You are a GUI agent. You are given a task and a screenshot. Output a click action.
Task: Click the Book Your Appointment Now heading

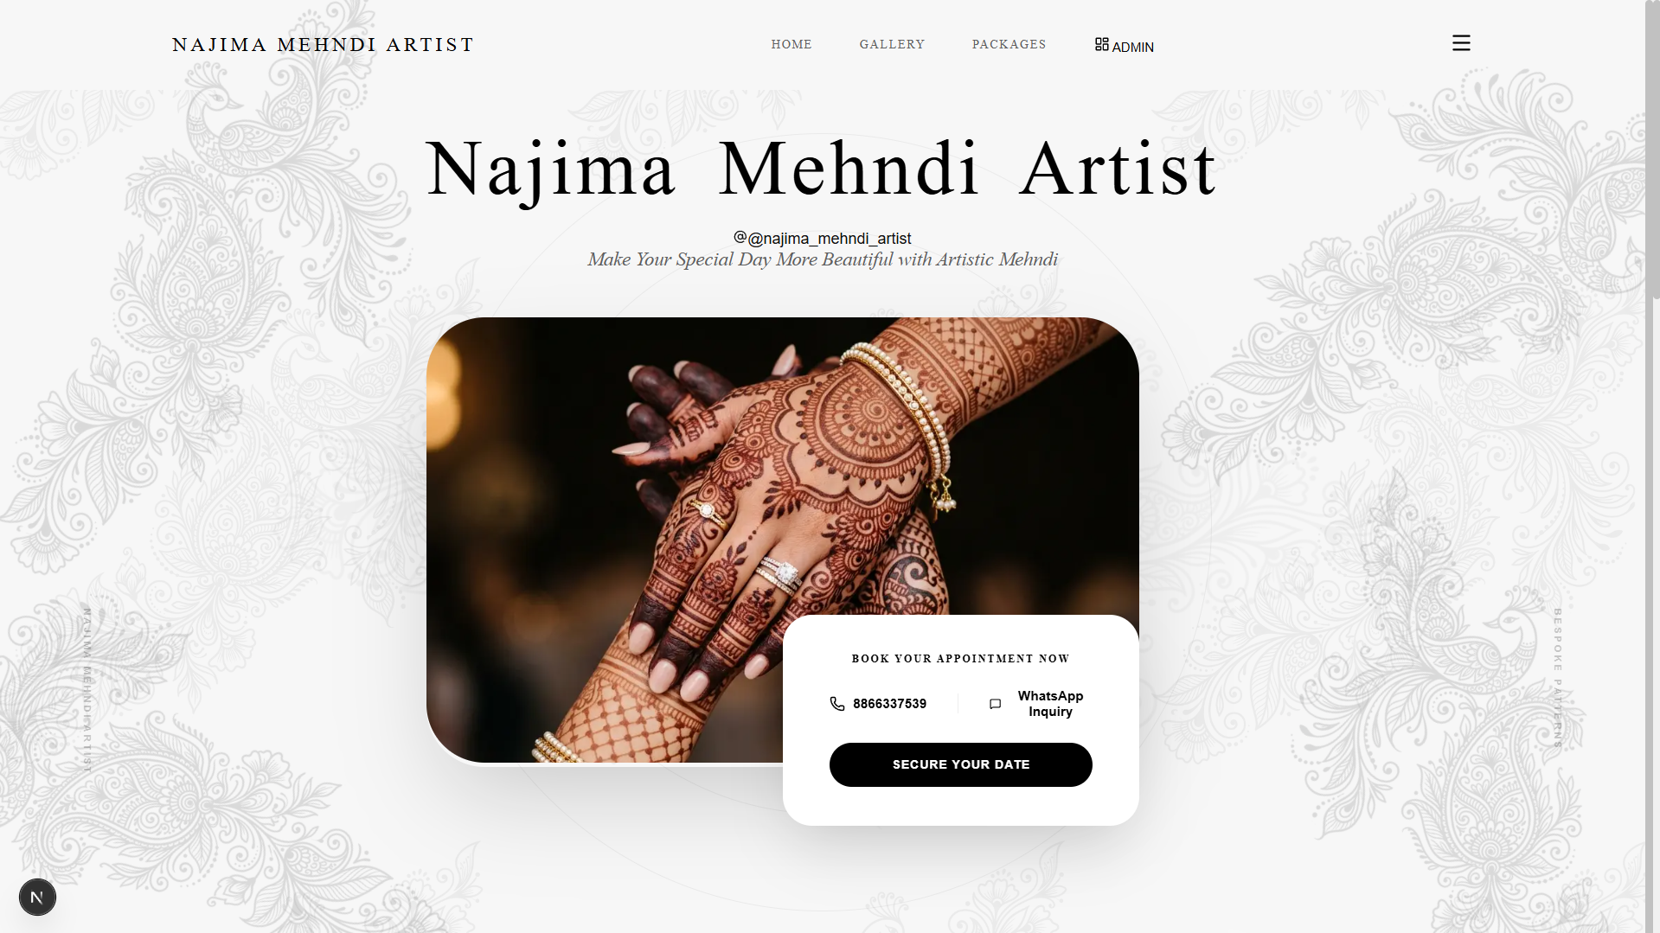[x=960, y=659]
